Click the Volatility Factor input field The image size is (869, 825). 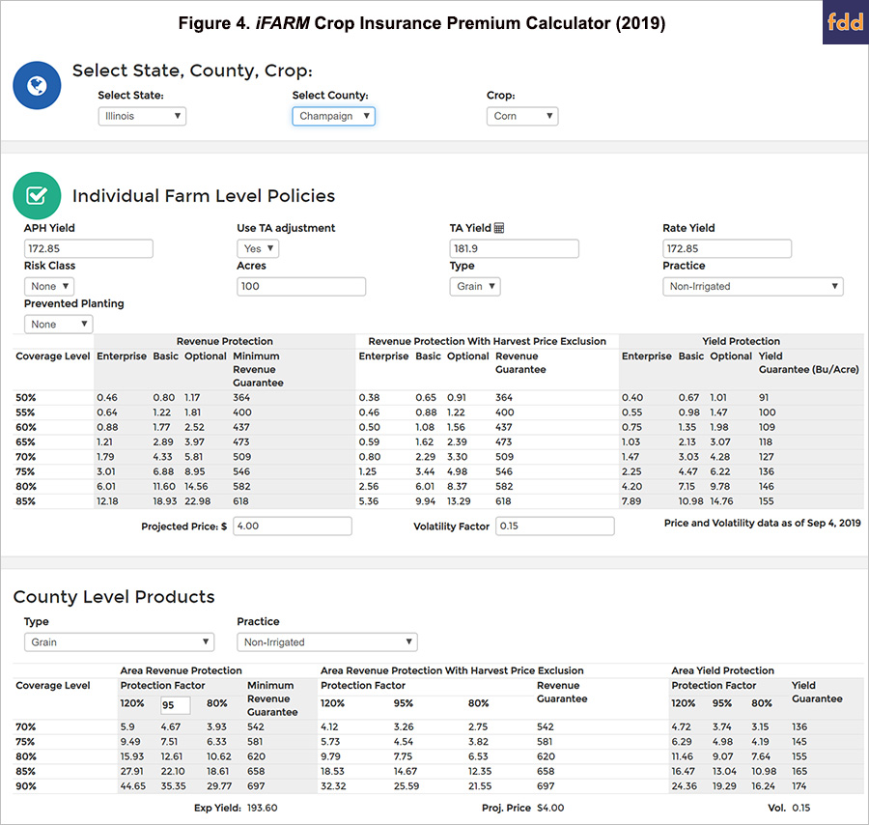(x=555, y=526)
